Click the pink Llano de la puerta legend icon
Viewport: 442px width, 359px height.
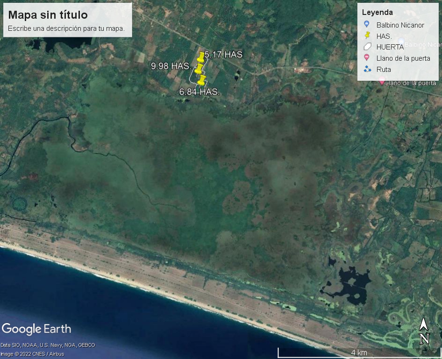tap(366, 58)
